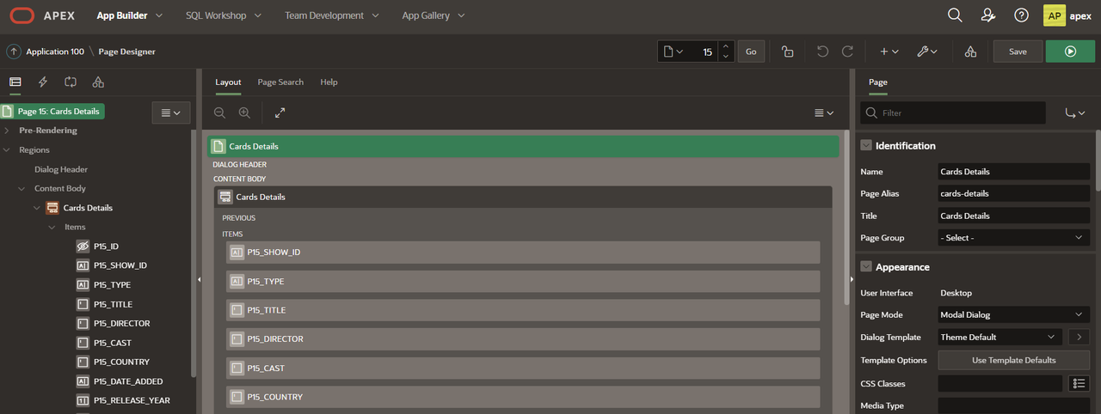This screenshot has height=414, width=1101.
Task: Collapse the Cards Details region node
Action: coord(37,208)
